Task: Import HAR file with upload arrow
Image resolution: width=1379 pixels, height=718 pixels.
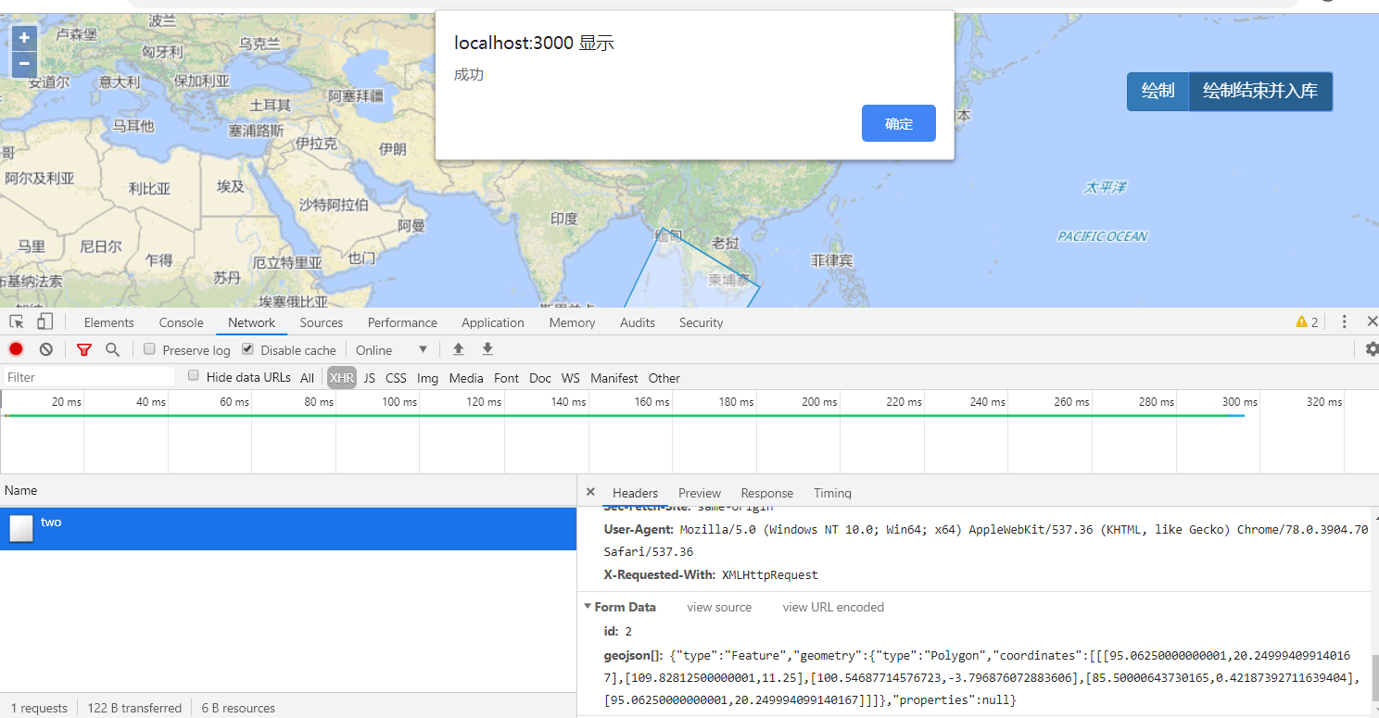Action: point(458,349)
